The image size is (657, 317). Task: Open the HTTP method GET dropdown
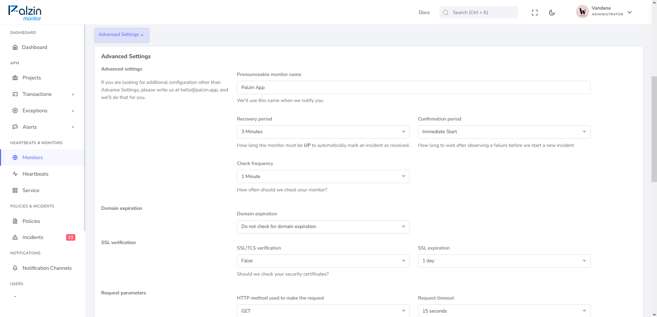click(x=323, y=310)
